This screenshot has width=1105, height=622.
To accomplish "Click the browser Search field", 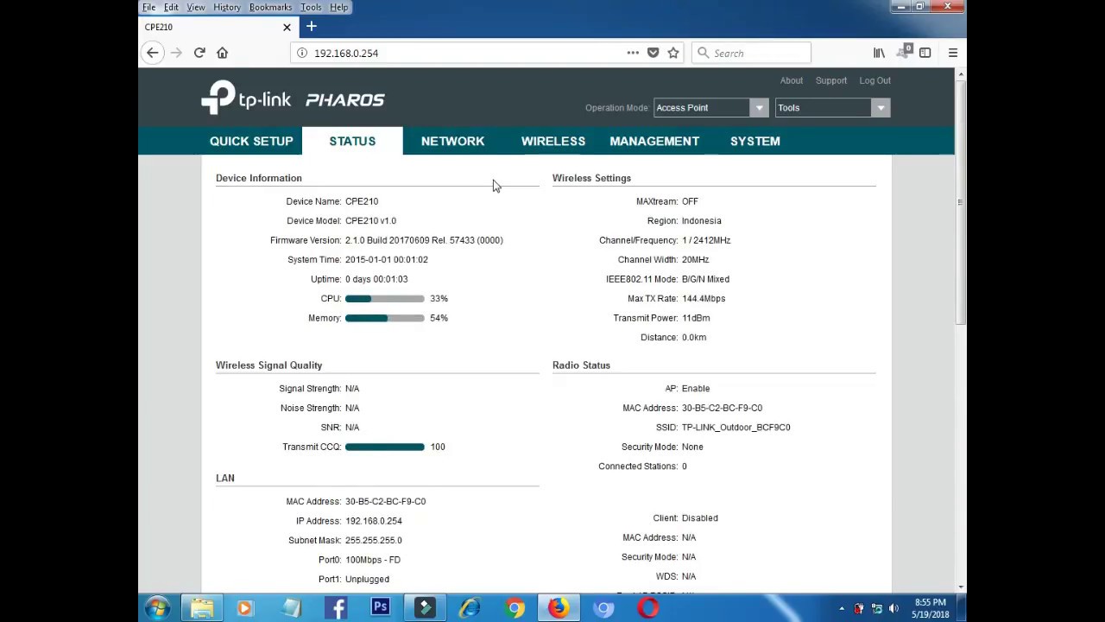I will click(751, 53).
